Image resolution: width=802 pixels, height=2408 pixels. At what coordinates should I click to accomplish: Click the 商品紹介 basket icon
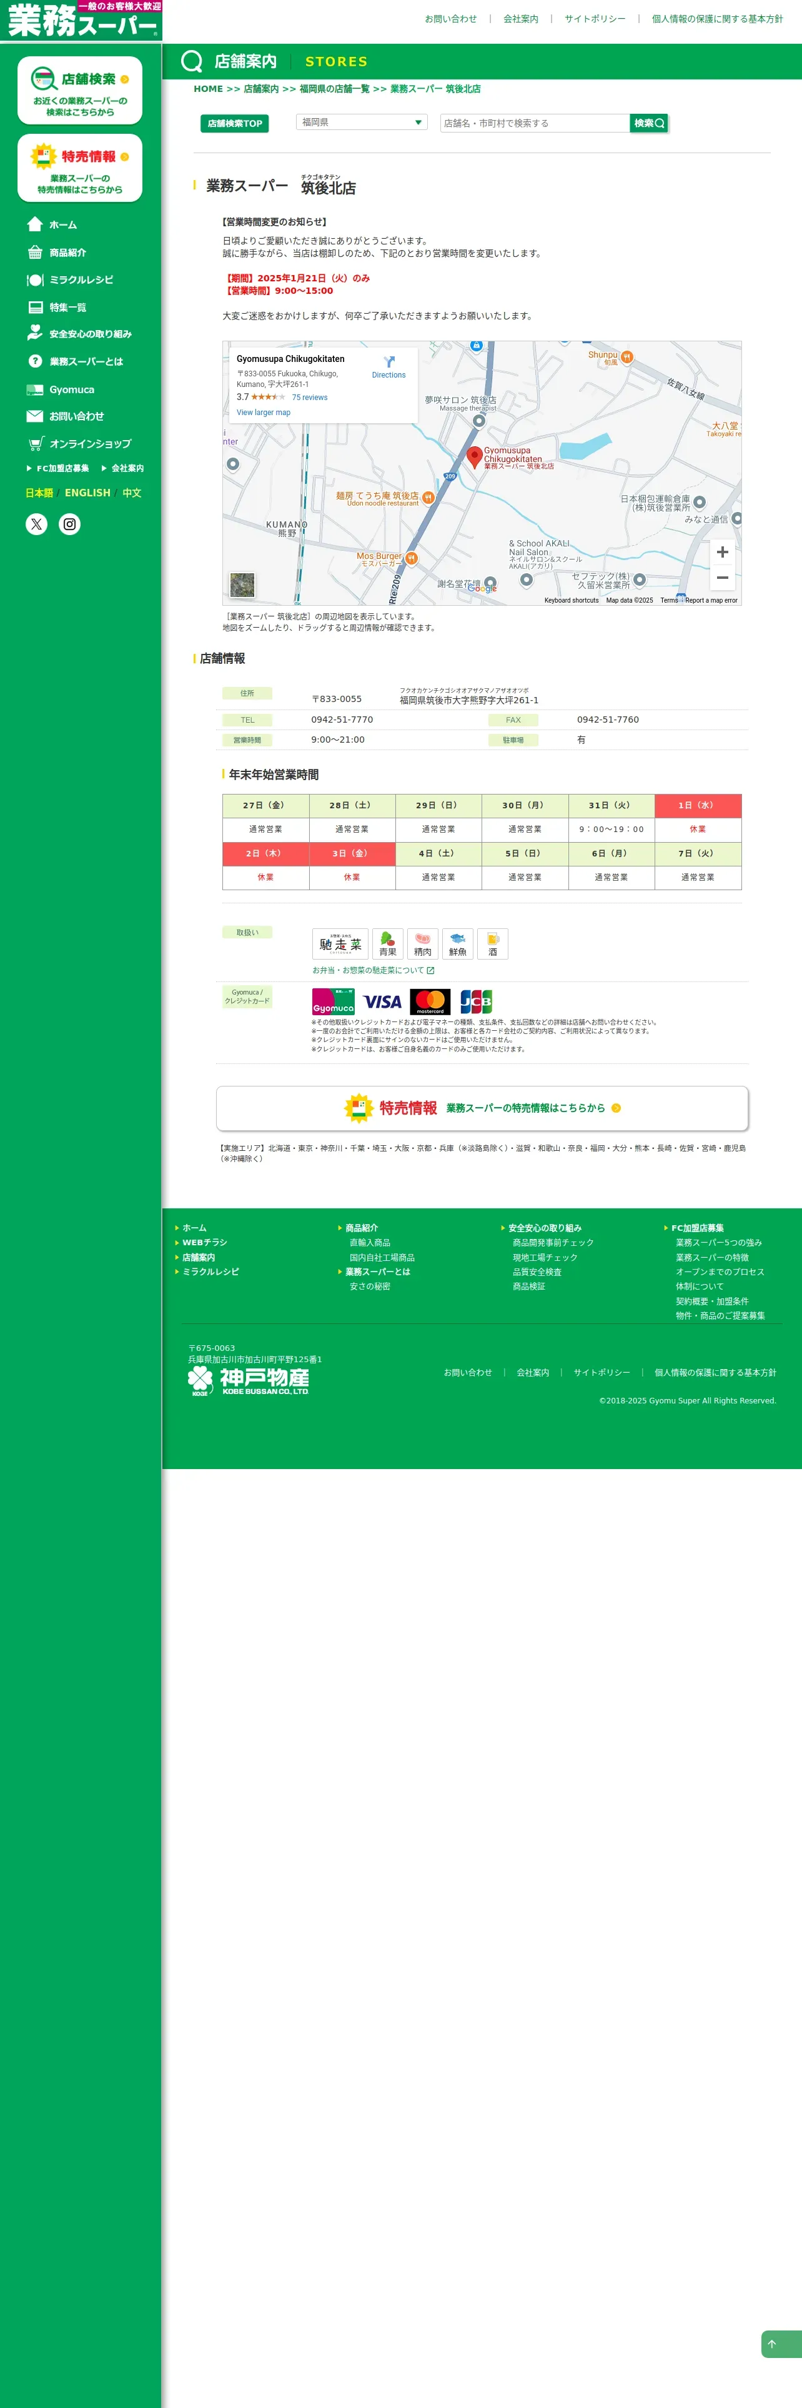pyautogui.click(x=36, y=253)
